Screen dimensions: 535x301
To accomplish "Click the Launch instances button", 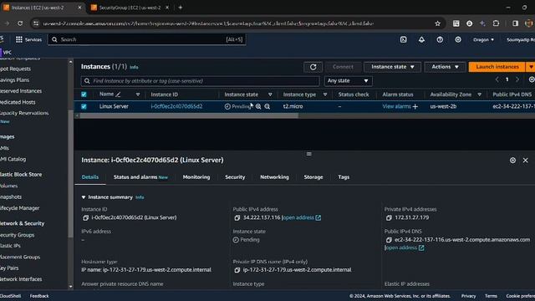I will pyautogui.click(x=497, y=67).
